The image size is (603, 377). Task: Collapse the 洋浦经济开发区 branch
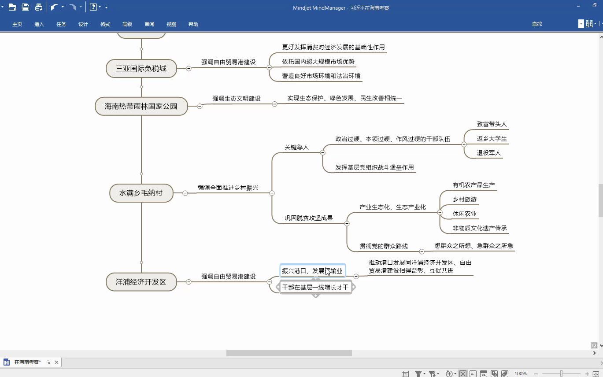pyautogui.click(x=189, y=282)
